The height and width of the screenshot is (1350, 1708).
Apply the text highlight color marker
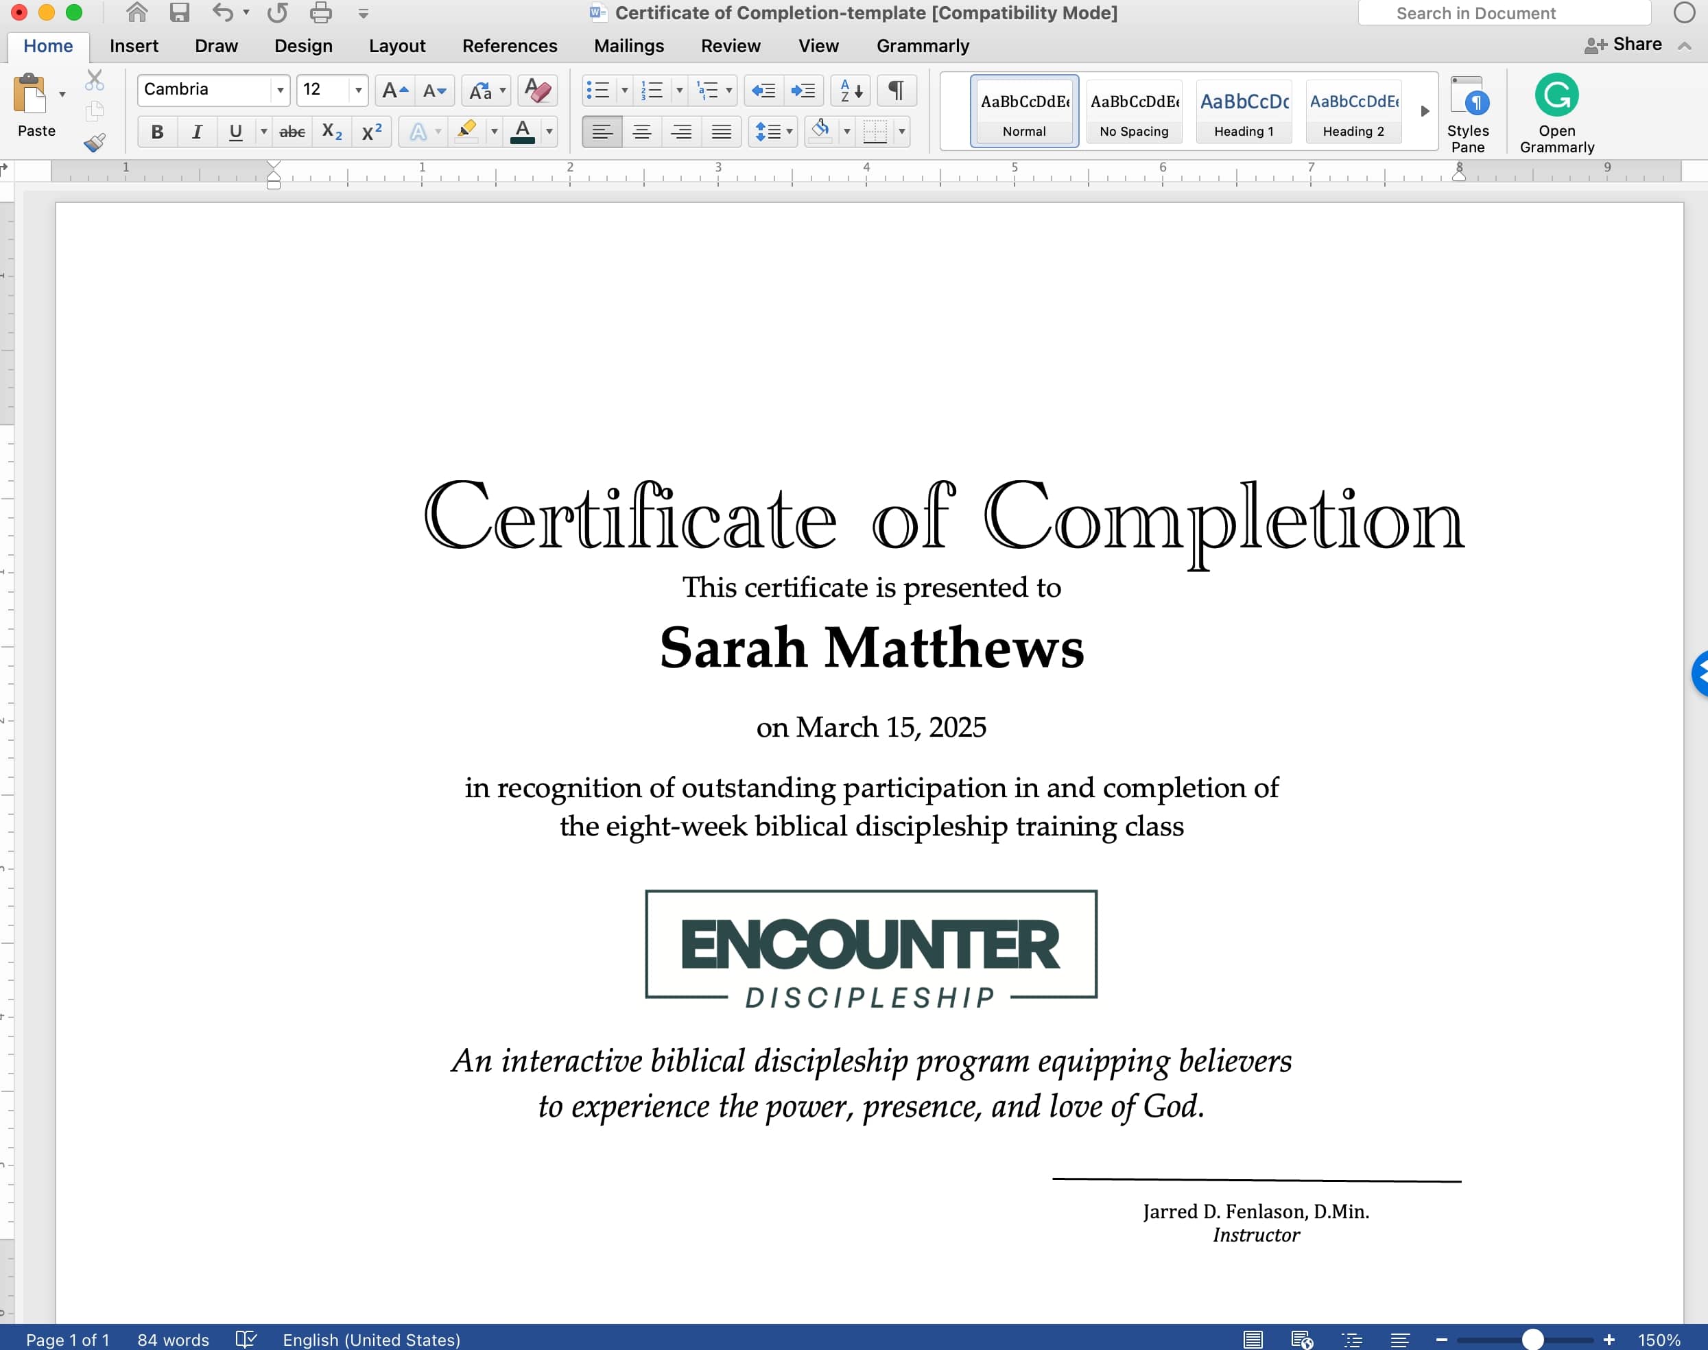[x=466, y=130]
